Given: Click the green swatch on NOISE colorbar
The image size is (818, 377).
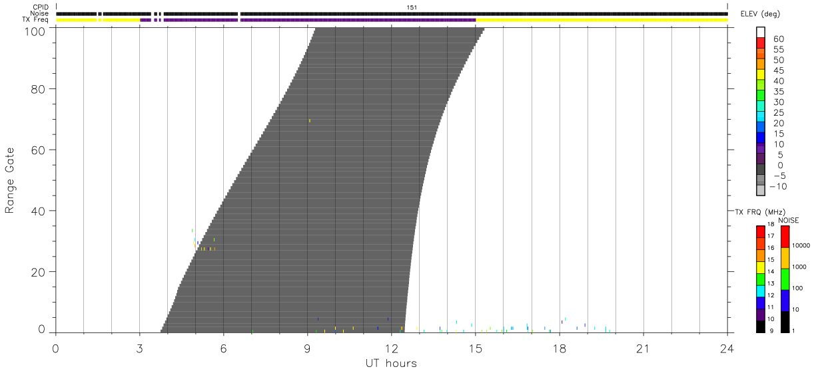Looking at the screenshot, I should [x=785, y=279].
